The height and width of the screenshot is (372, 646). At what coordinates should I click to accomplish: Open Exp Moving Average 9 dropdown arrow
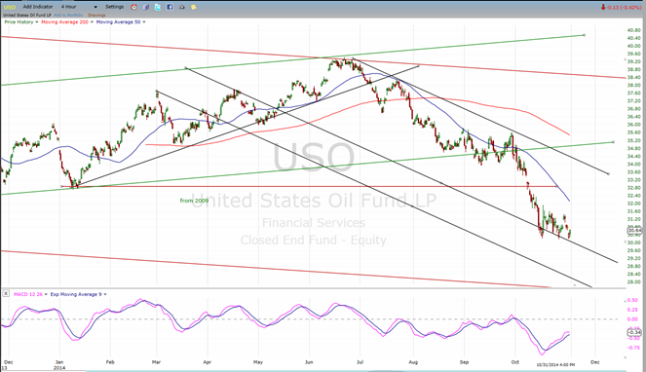point(105,294)
